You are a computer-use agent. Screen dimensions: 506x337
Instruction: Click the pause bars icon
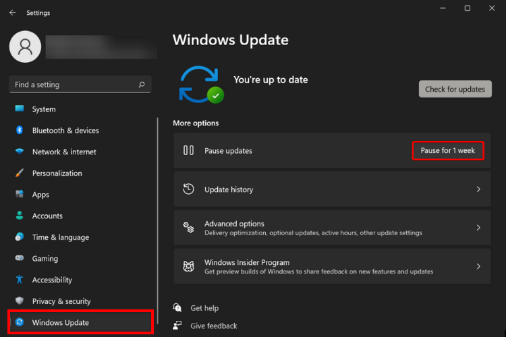[x=188, y=150]
